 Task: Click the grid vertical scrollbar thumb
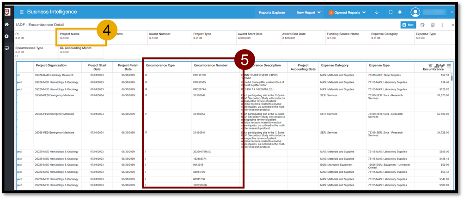(452, 78)
